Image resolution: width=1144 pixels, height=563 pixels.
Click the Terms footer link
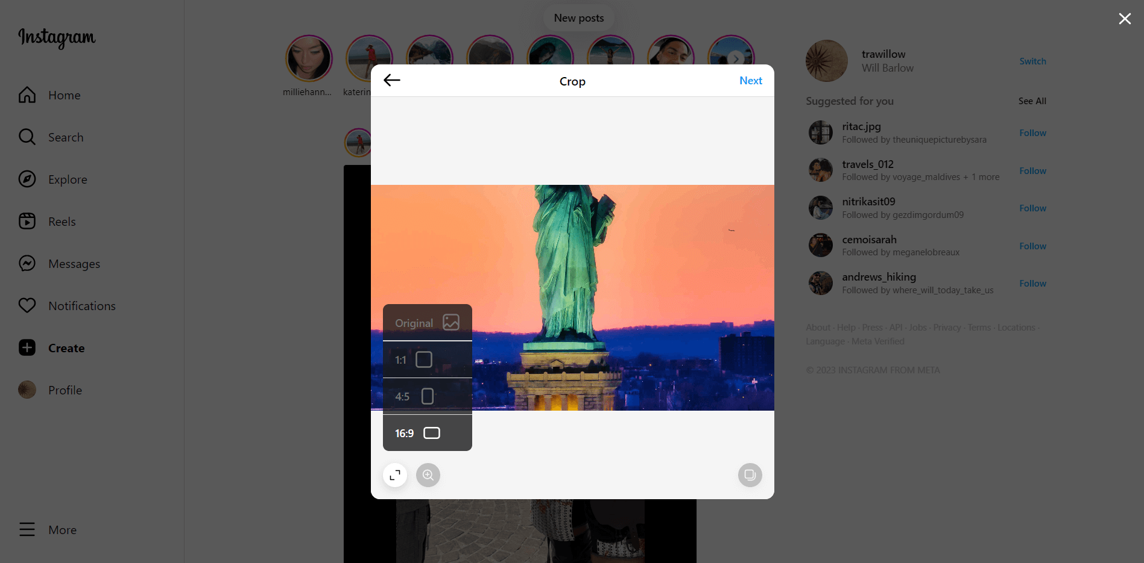(979, 328)
